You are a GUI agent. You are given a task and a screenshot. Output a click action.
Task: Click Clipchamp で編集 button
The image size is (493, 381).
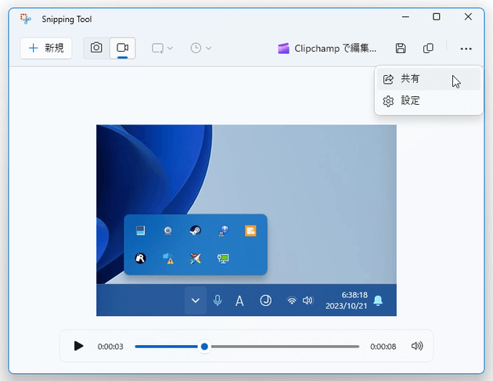pyautogui.click(x=327, y=49)
